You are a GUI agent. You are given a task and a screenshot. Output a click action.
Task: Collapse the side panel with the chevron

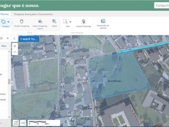tap(14, 38)
